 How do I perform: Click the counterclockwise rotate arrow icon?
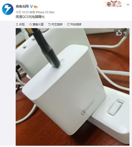pyautogui.click(x=49, y=24)
